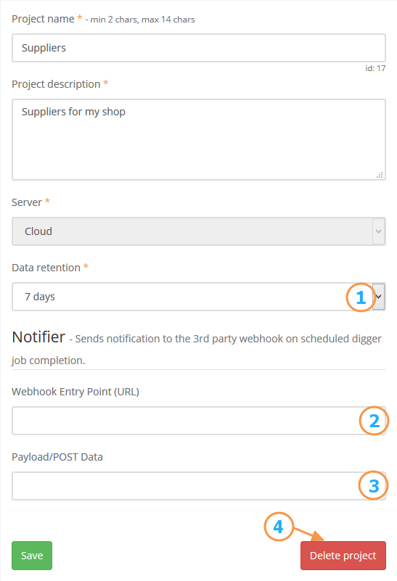Click the 'Payload/POST Data' label
The width and height of the screenshot is (397, 581).
(57, 457)
